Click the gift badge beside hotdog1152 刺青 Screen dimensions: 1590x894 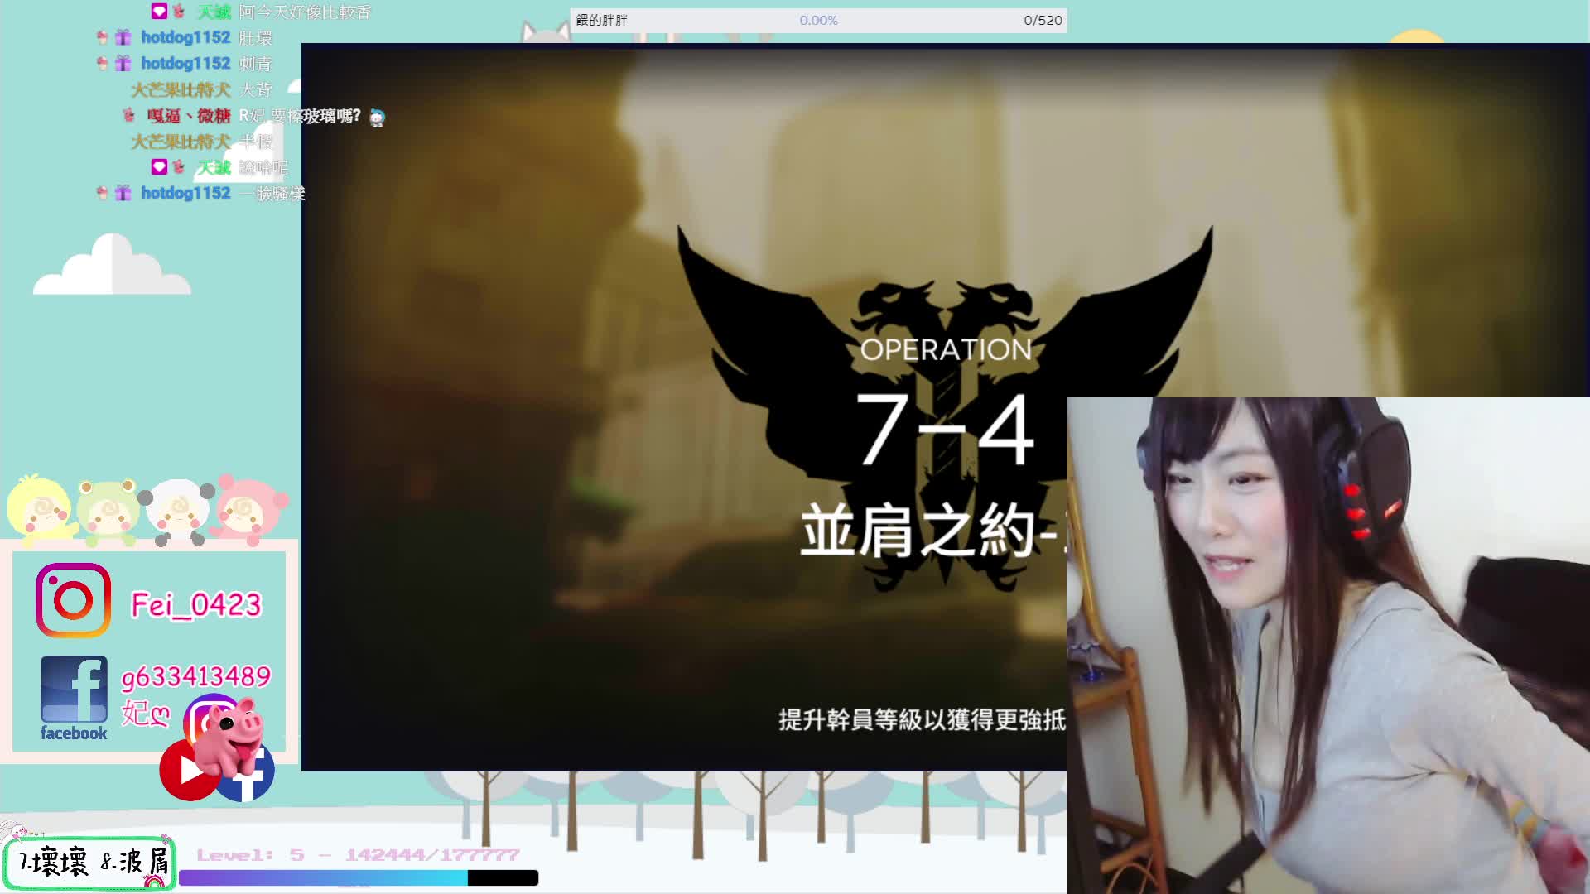point(123,63)
